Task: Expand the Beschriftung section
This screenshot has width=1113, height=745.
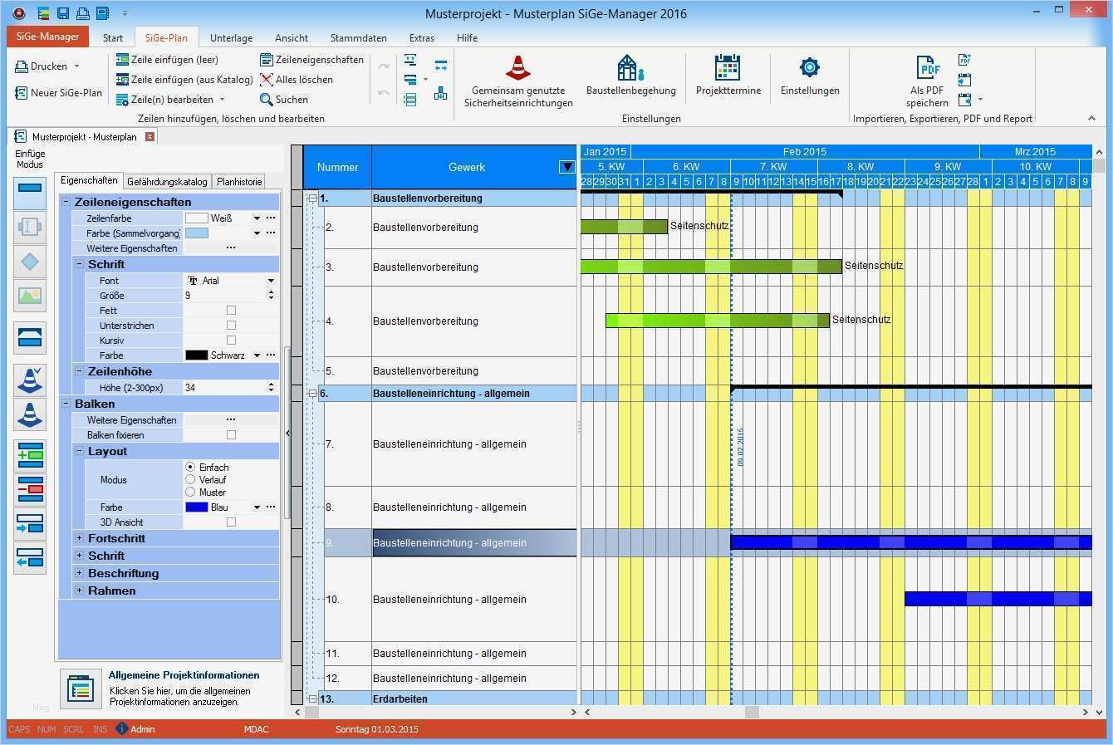Action: [x=80, y=573]
